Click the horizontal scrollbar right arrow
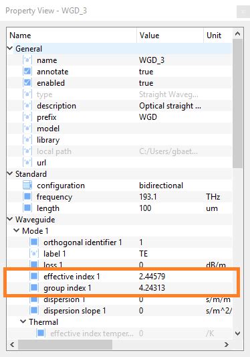 pyautogui.click(x=227, y=344)
